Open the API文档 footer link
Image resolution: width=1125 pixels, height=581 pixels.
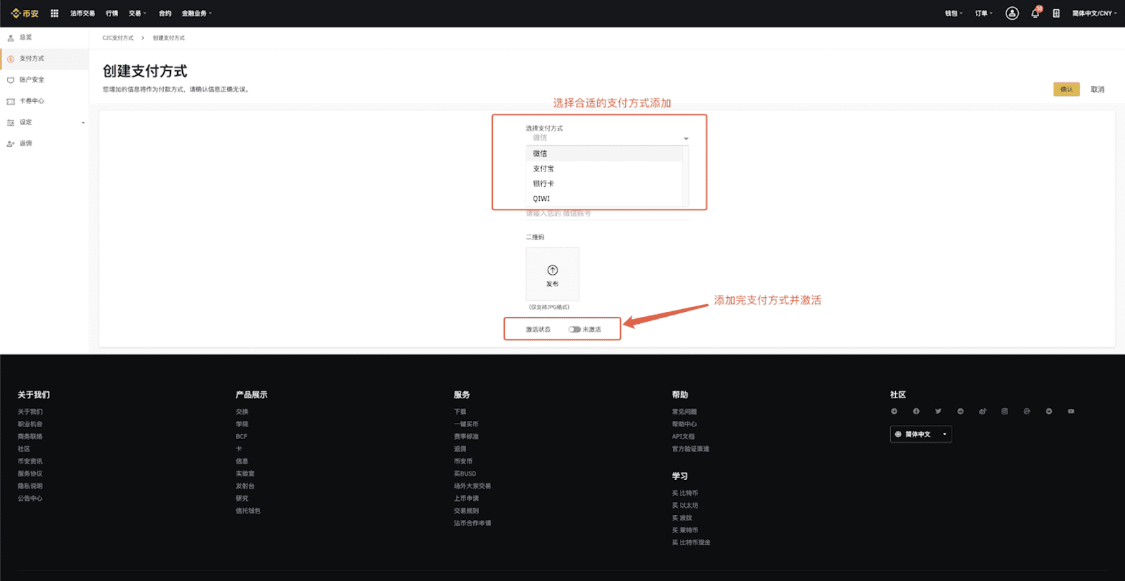(683, 437)
